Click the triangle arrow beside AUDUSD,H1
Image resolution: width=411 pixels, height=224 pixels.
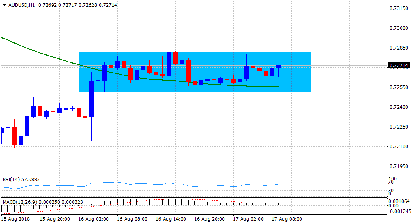click(x=4, y=5)
